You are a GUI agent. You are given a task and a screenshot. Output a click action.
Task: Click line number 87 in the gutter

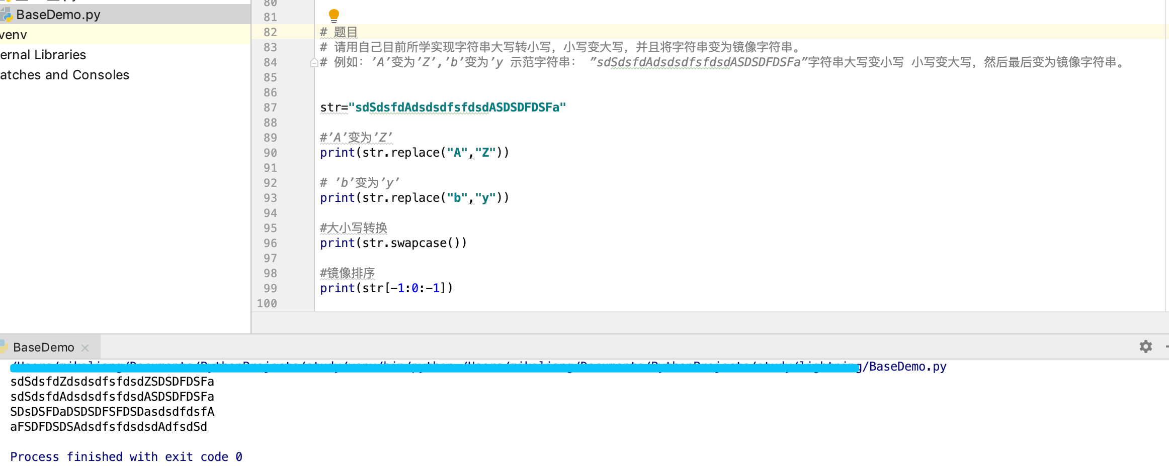click(270, 107)
